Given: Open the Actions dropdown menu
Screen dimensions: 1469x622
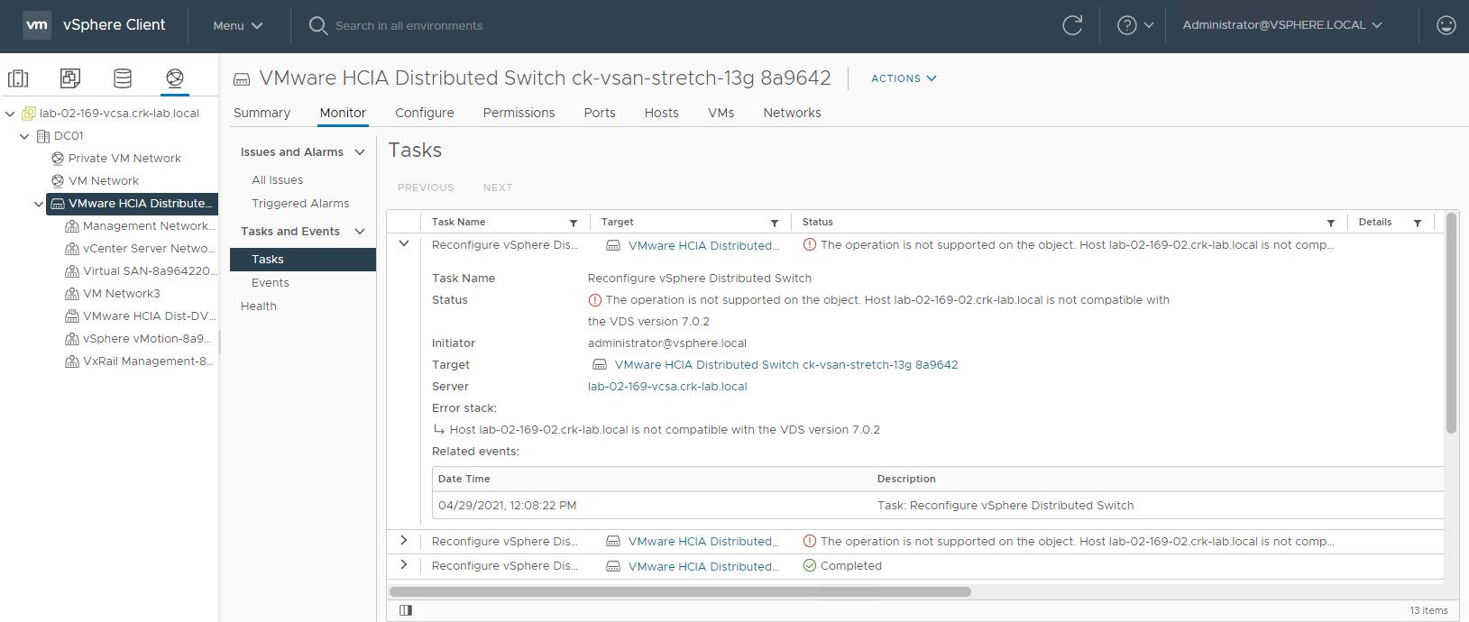Looking at the screenshot, I should pyautogui.click(x=904, y=78).
